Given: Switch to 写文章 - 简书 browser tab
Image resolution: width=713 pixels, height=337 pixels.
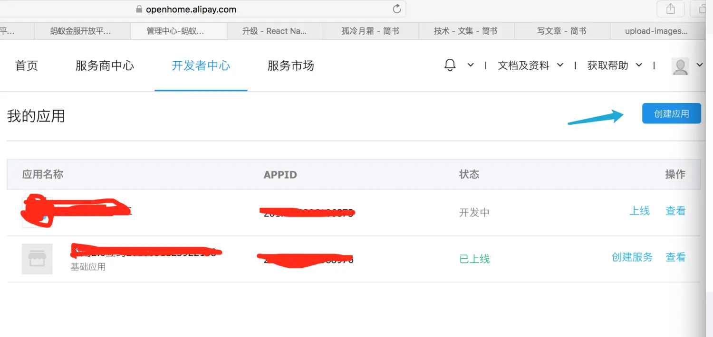Looking at the screenshot, I should [561, 31].
